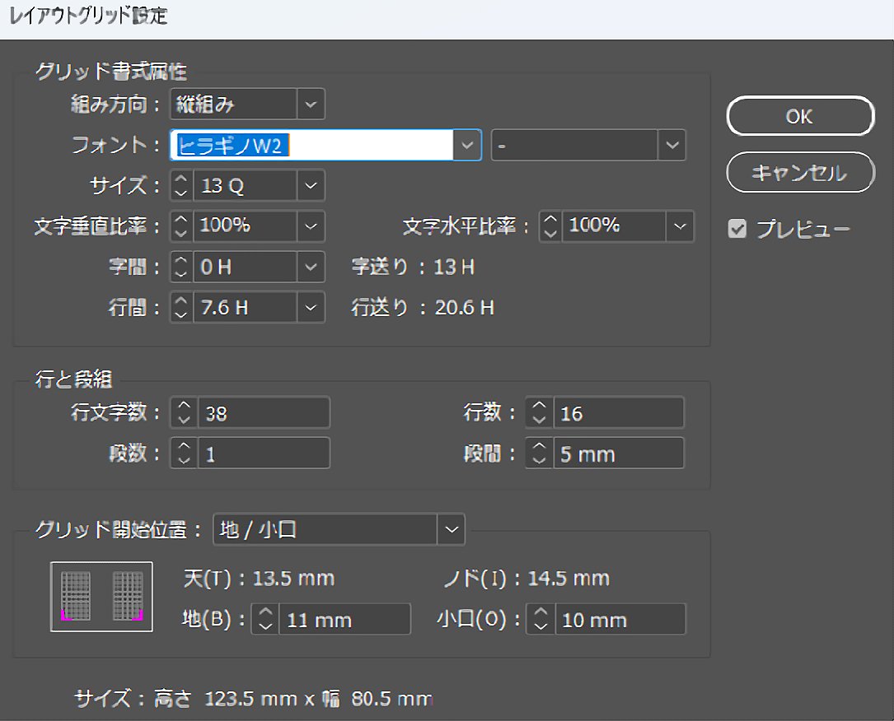
Task: Confirm settings with the OK button
Action: pyautogui.click(x=799, y=116)
